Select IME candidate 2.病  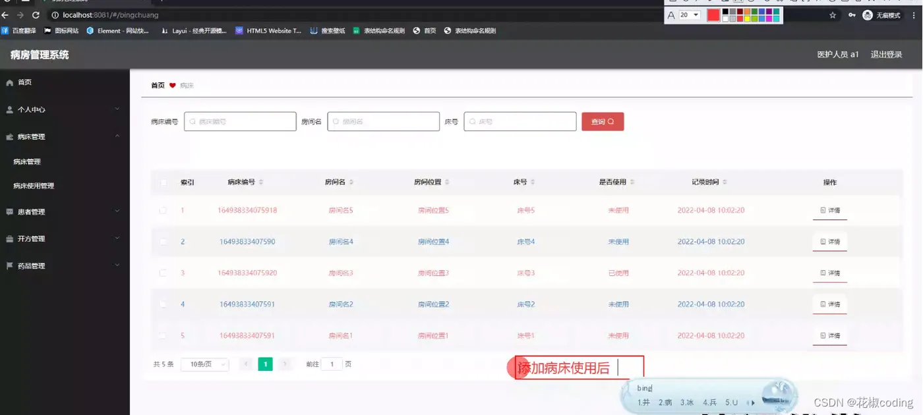pyautogui.click(x=665, y=402)
